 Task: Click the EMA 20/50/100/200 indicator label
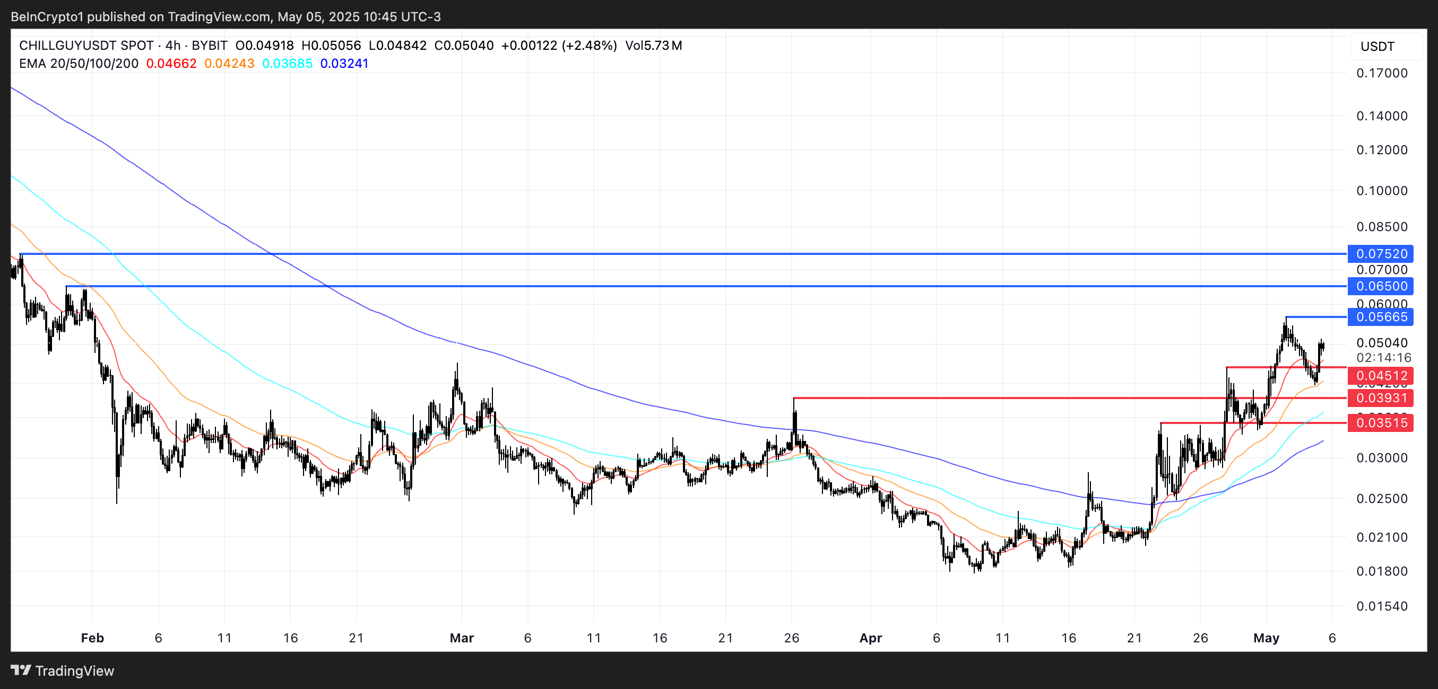point(79,64)
